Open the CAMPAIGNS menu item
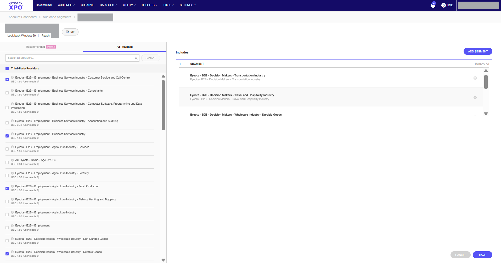This screenshot has width=501, height=263. pos(44,5)
